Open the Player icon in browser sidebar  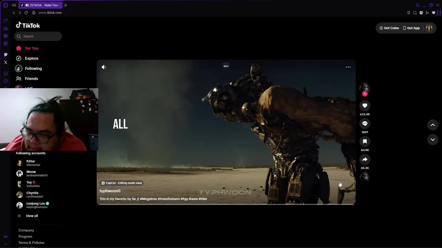pyautogui.click(x=6, y=73)
